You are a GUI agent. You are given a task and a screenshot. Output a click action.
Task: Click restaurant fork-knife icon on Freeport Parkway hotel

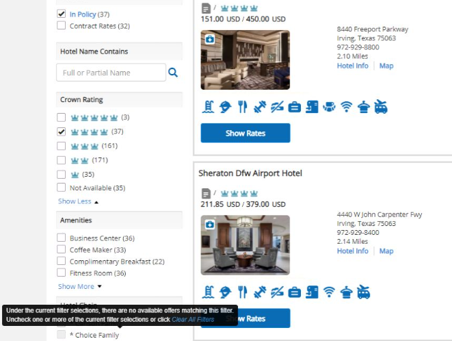pos(243,107)
